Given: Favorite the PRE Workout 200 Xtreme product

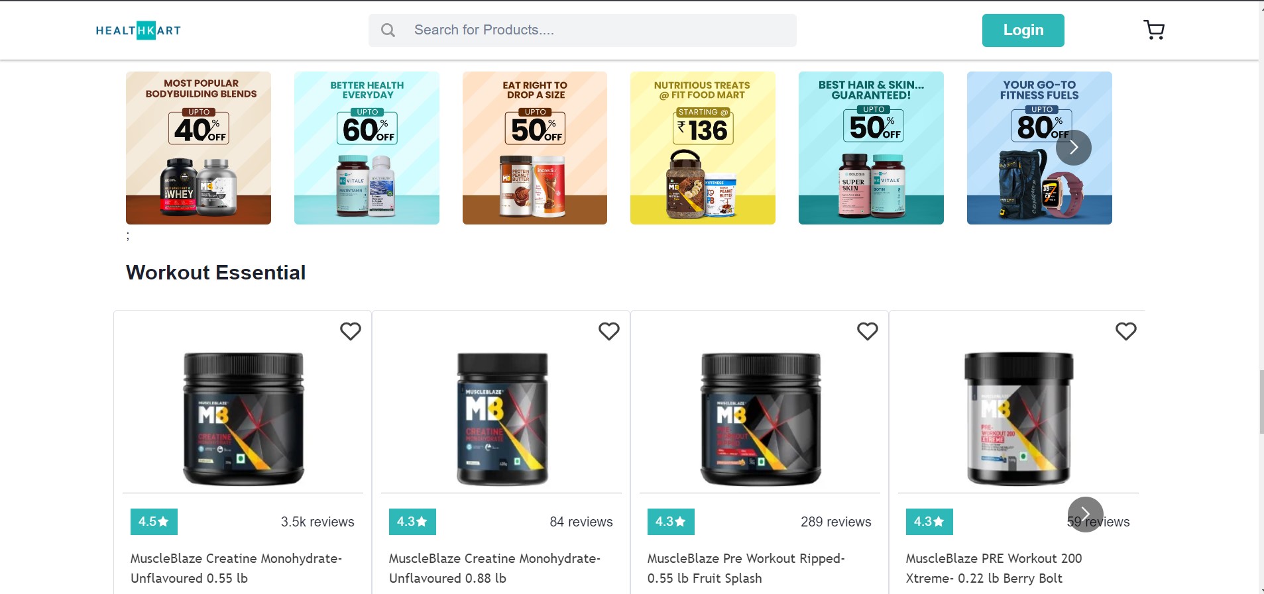Looking at the screenshot, I should 1126,331.
